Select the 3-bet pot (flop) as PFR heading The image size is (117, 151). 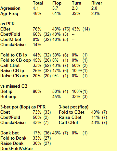coord(23,107)
